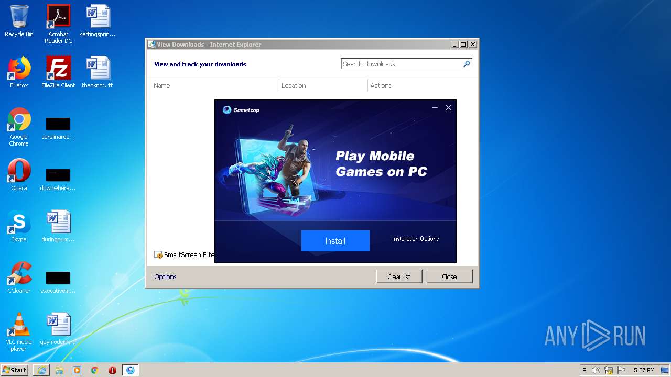The width and height of the screenshot is (671, 377).
Task: Click the magnifier search icon in View Downloads
Action: tap(467, 64)
